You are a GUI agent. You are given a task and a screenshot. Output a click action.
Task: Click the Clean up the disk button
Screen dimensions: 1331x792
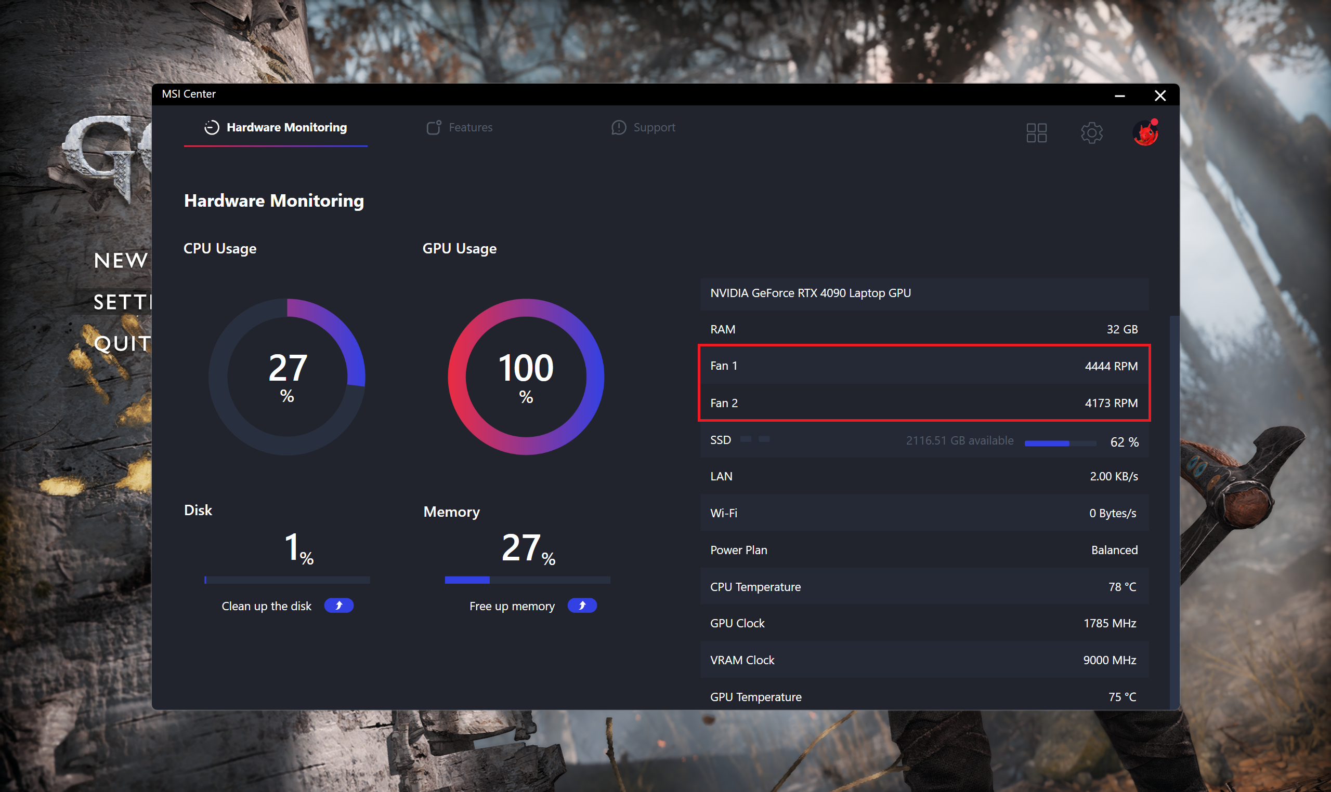pos(338,606)
